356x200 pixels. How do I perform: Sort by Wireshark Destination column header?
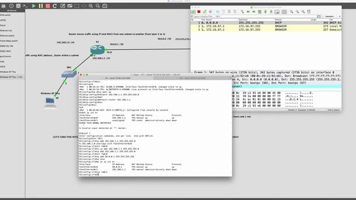pyautogui.click(x=243, y=20)
